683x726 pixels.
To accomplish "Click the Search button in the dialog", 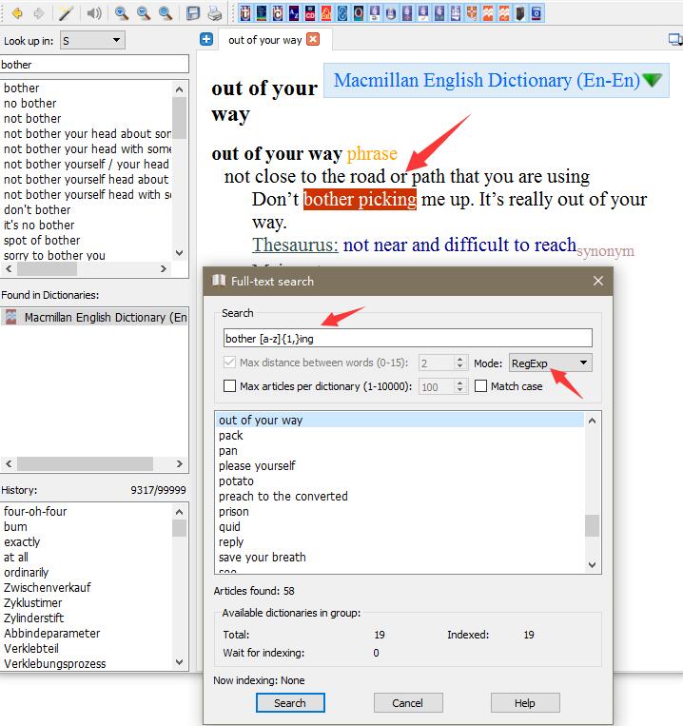I will pos(290,703).
